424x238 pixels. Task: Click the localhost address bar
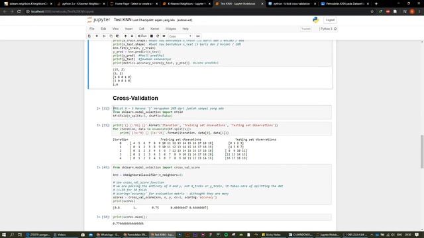(x=197, y=12)
